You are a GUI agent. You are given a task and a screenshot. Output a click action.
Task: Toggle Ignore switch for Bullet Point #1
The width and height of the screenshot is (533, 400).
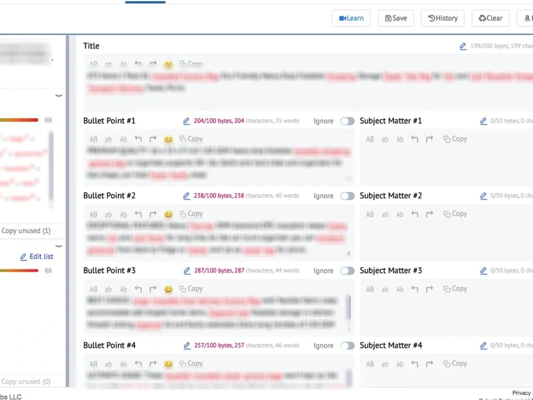click(348, 121)
